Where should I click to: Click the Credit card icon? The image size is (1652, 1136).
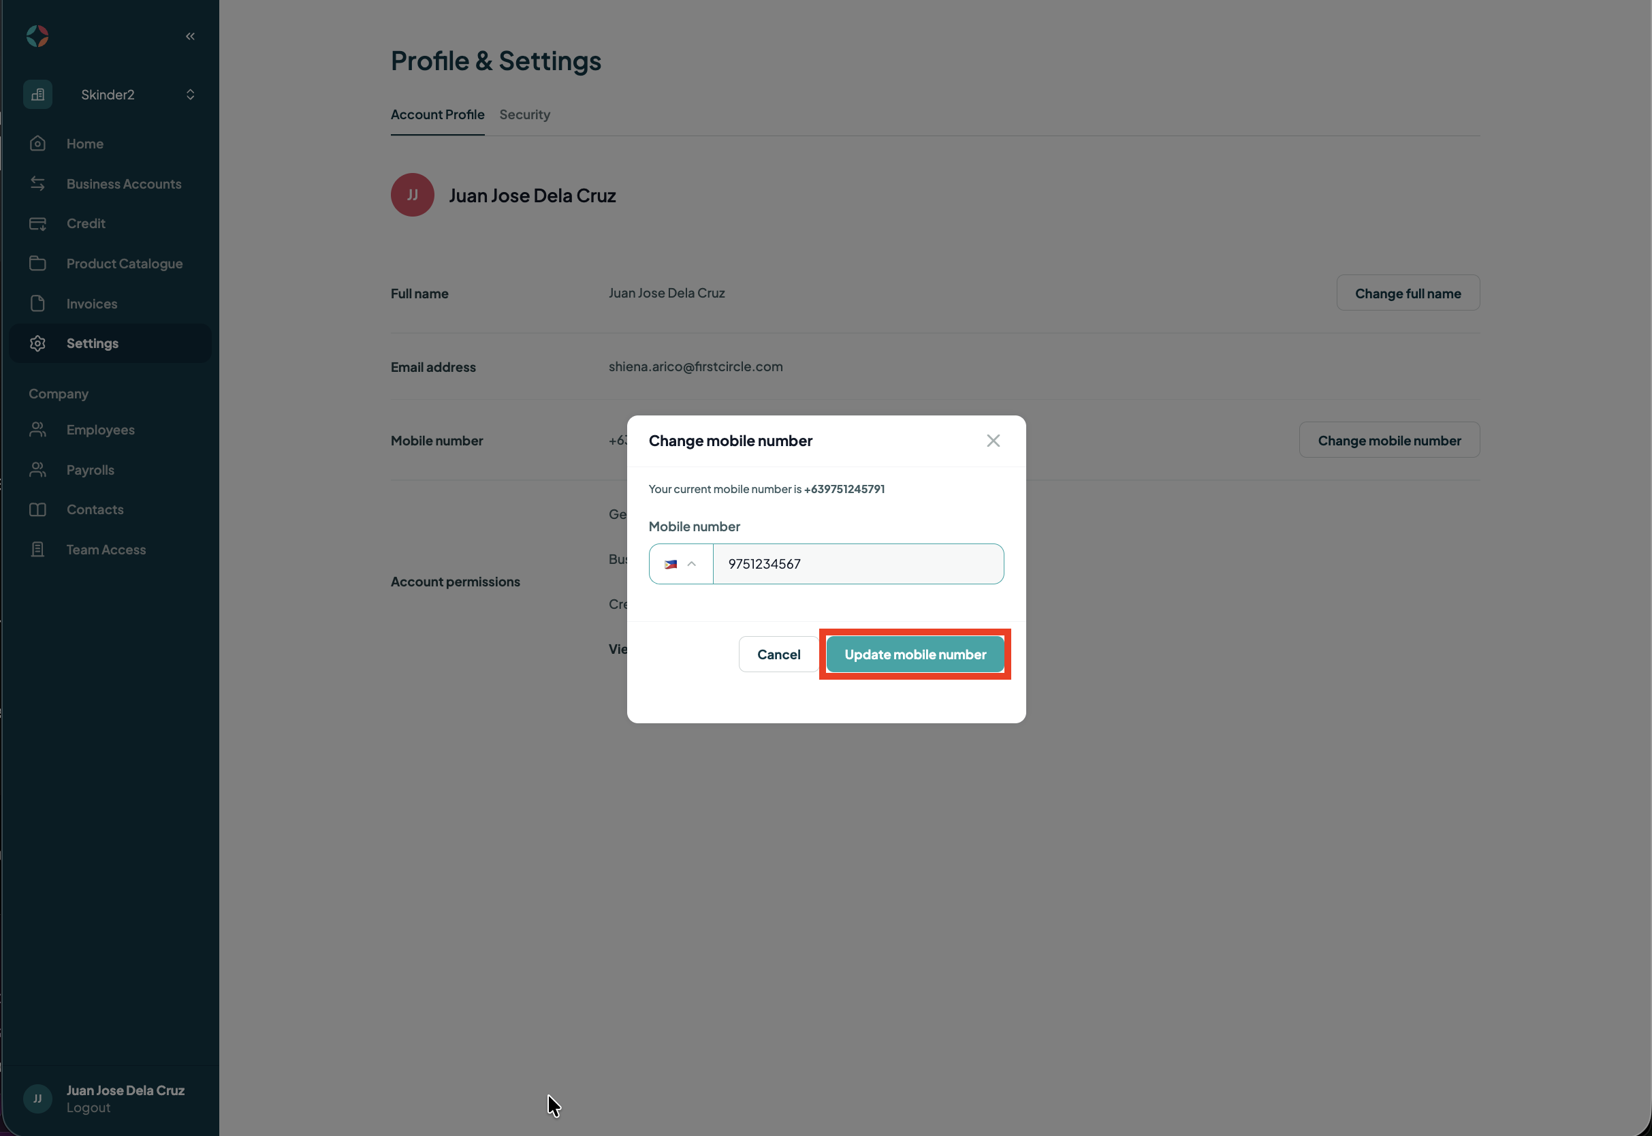pos(37,223)
